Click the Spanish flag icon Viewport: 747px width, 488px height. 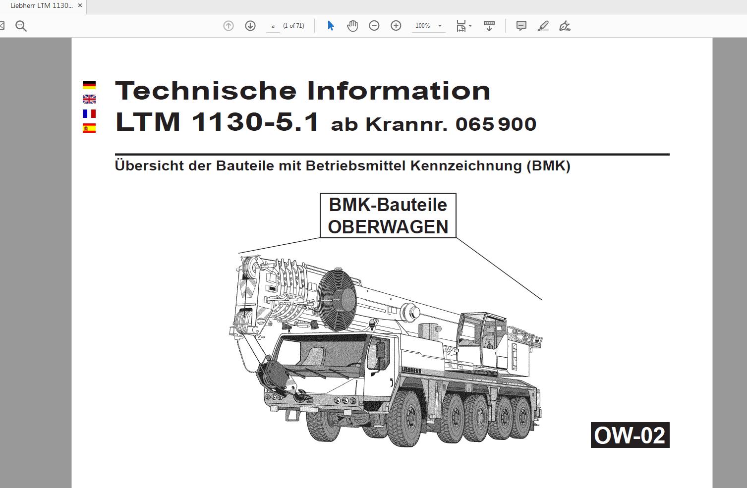click(89, 128)
